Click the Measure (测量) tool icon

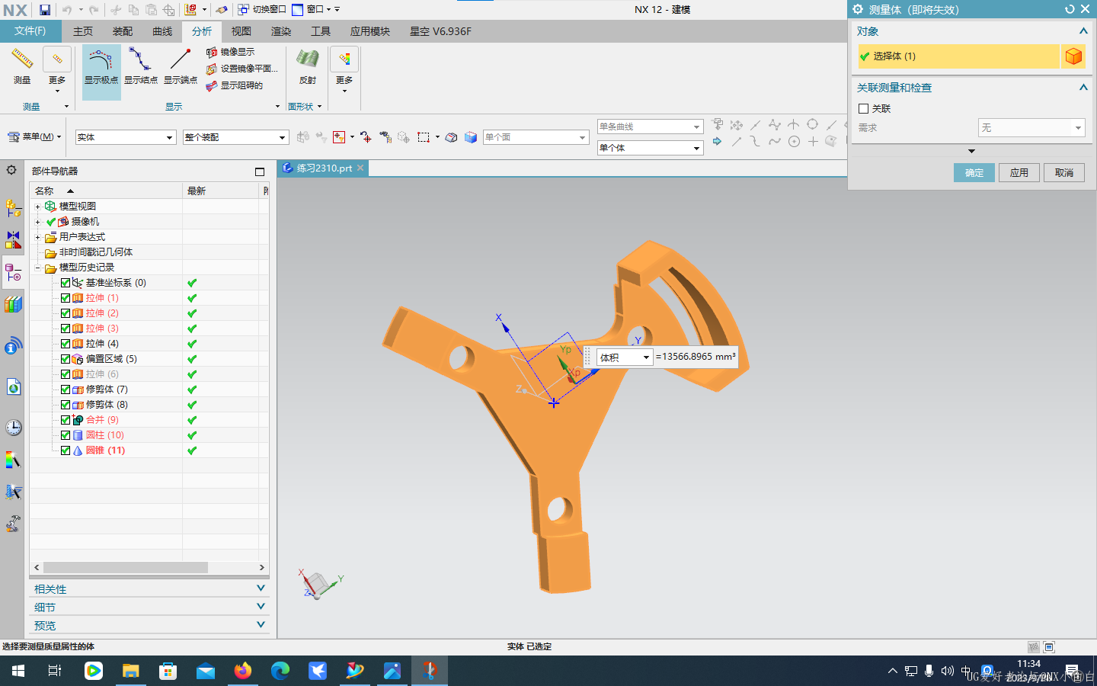pyautogui.click(x=22, y=59)
